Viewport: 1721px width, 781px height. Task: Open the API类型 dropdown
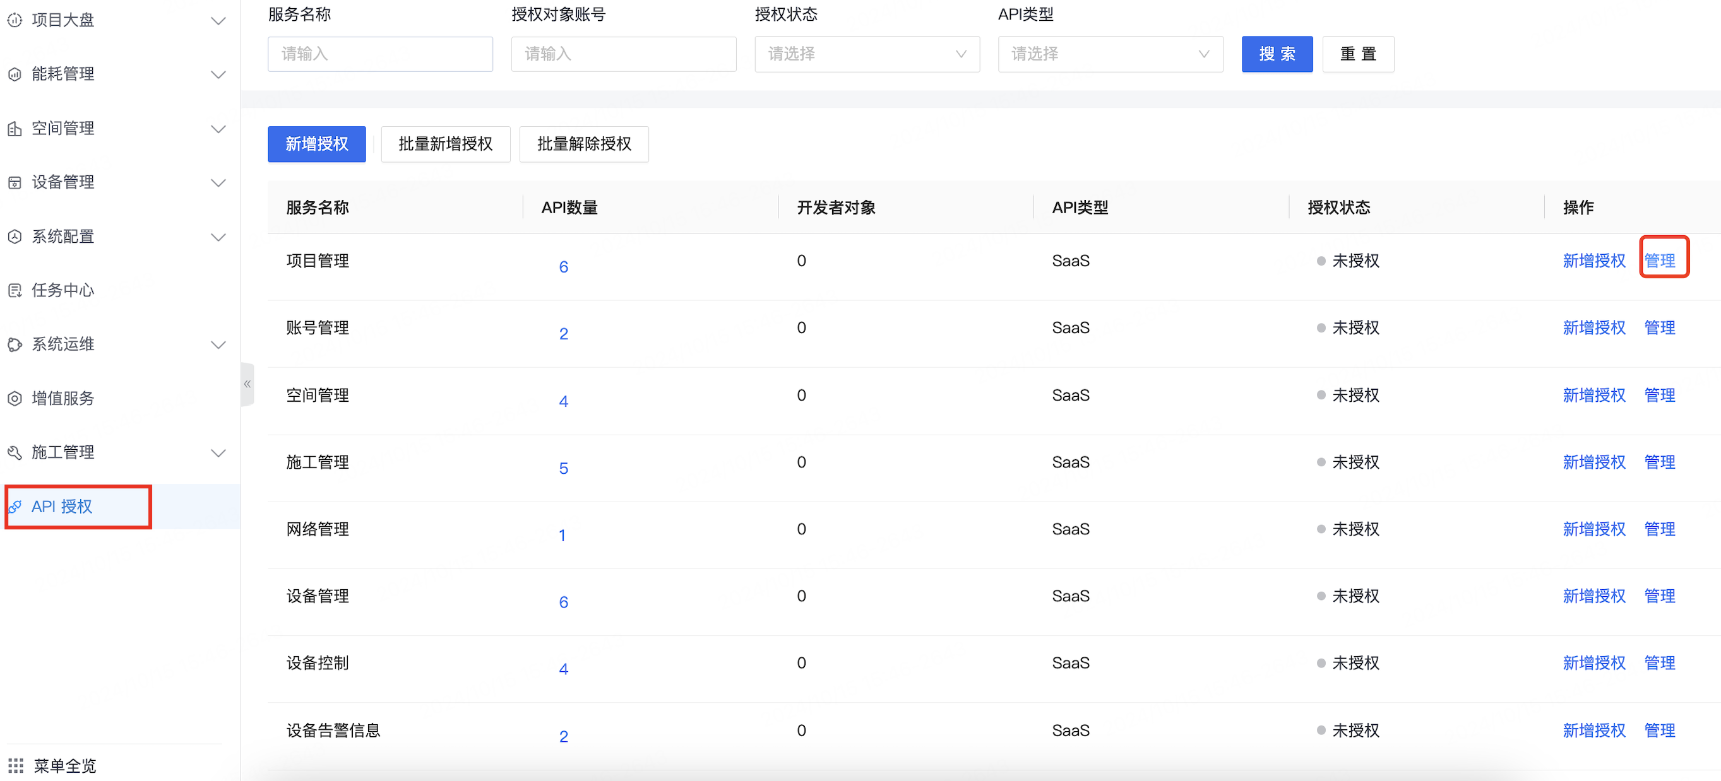pos(1111,54)
